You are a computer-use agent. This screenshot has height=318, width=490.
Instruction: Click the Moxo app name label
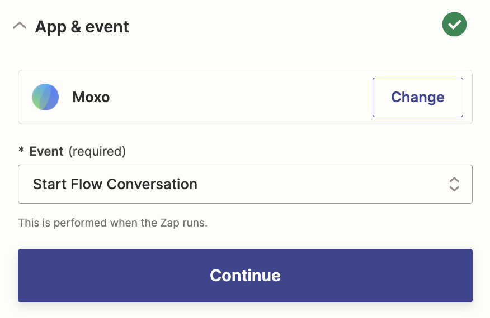[91, 97]
